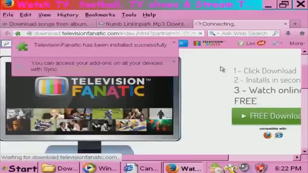Click the horizontal scrollbar right arrow
Image resolution: width=308 pixels, height=173 pixels.
click(x=297, y=157)
